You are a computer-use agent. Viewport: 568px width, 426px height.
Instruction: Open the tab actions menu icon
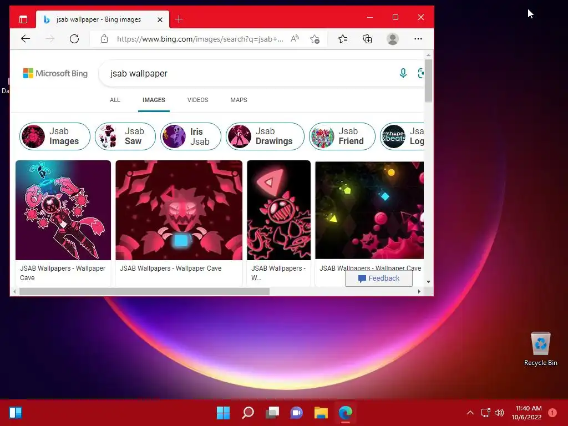(23, 19)
